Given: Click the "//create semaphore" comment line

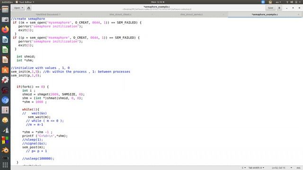Looking at the screenshot, I should pos(28,19).
